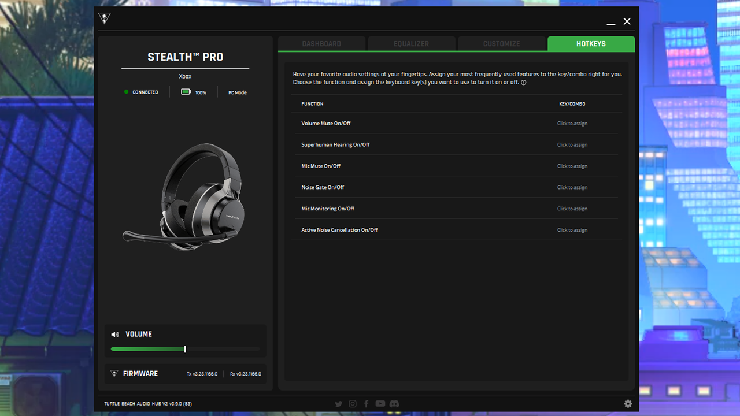Click the Noise Gate On/Off function name

pos(323,188)
